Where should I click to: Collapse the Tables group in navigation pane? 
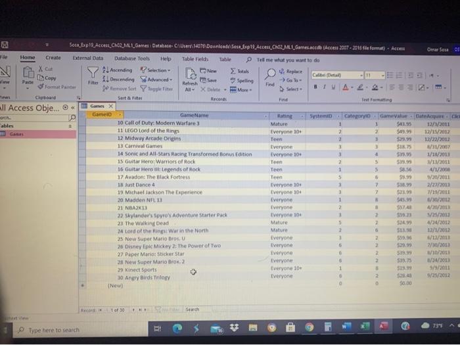(x=70, y=126)
